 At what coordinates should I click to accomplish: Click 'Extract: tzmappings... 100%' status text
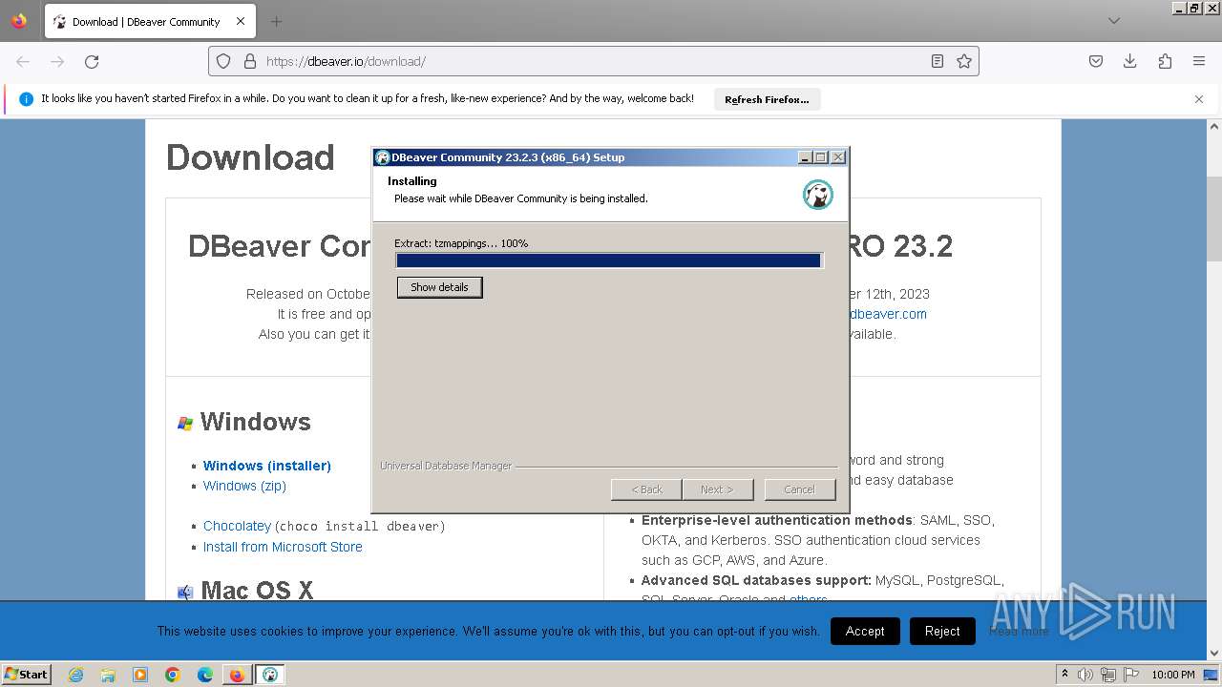click(x=461, y=243)
